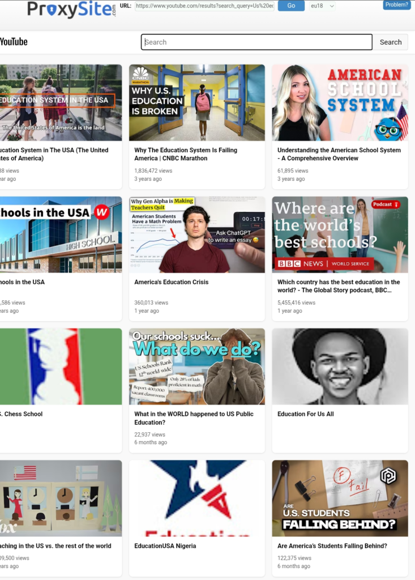Screen dimensions: 415x580
Task: Click the ProxySite logo
Action: [x=71, y=9]
